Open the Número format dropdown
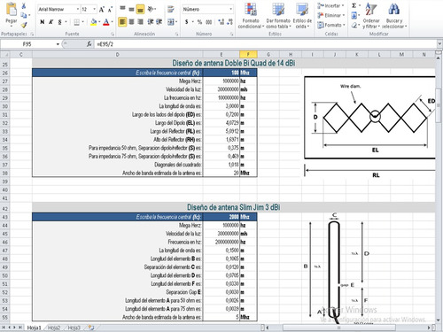The image size is (443, 332). tap(230, 10)
